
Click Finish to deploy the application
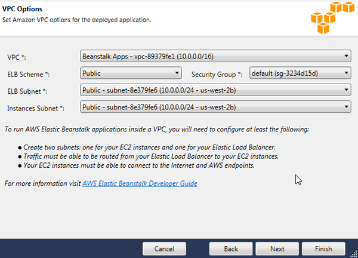click(x=323, y=248)
